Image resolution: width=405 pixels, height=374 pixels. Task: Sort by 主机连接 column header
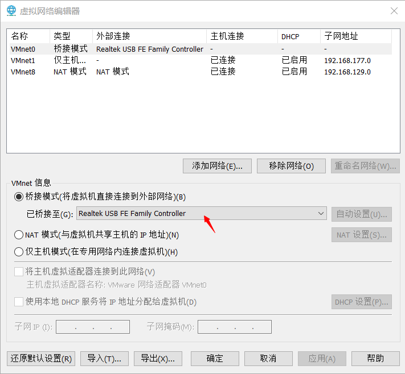(242, 36)
